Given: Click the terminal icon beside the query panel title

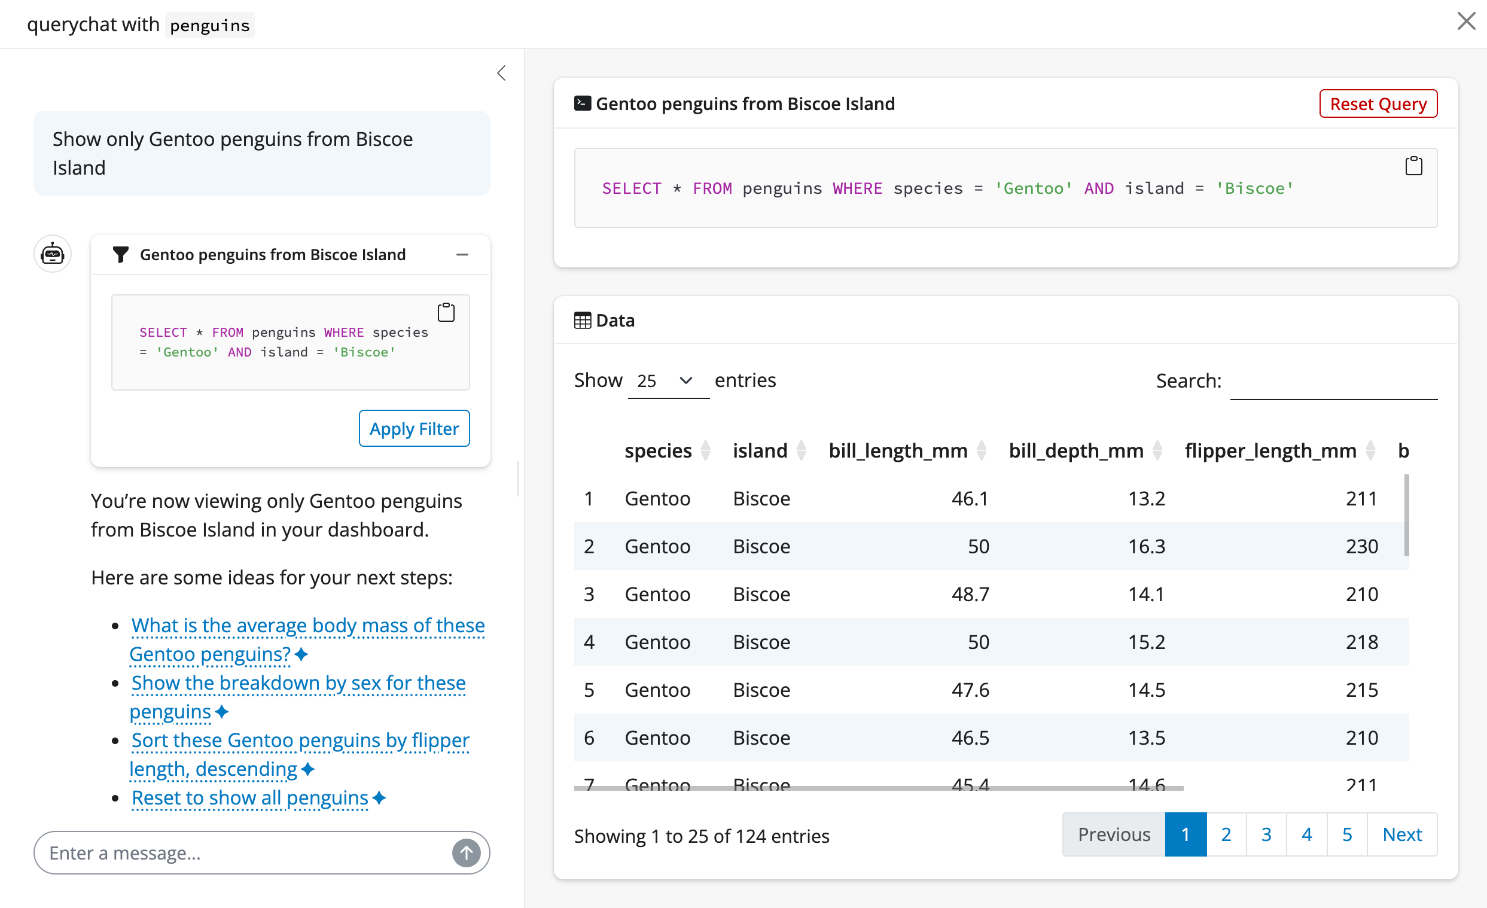Looking at the screenshot, I should click(583, 102).
